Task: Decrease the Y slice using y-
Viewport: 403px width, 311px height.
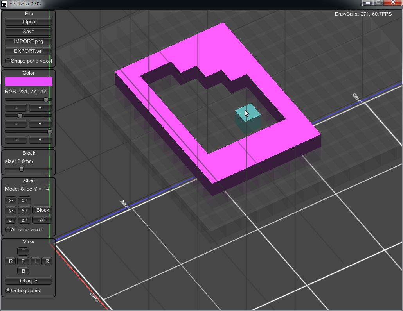Action: [x=11, y=210]
